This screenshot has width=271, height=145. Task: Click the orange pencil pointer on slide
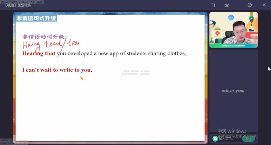click(82, 78)
